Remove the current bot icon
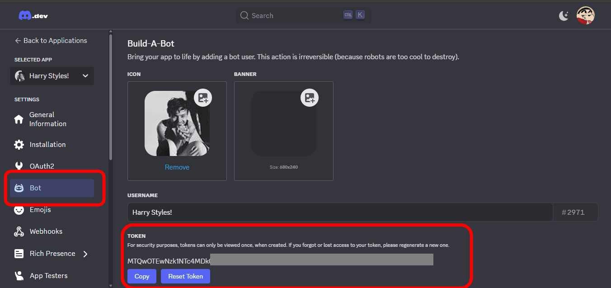 pyautogui.click(x=177, y=167)
